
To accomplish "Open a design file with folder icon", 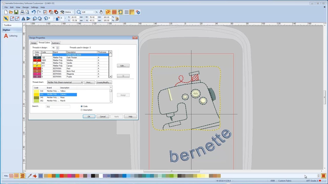I will coord(11,12).
